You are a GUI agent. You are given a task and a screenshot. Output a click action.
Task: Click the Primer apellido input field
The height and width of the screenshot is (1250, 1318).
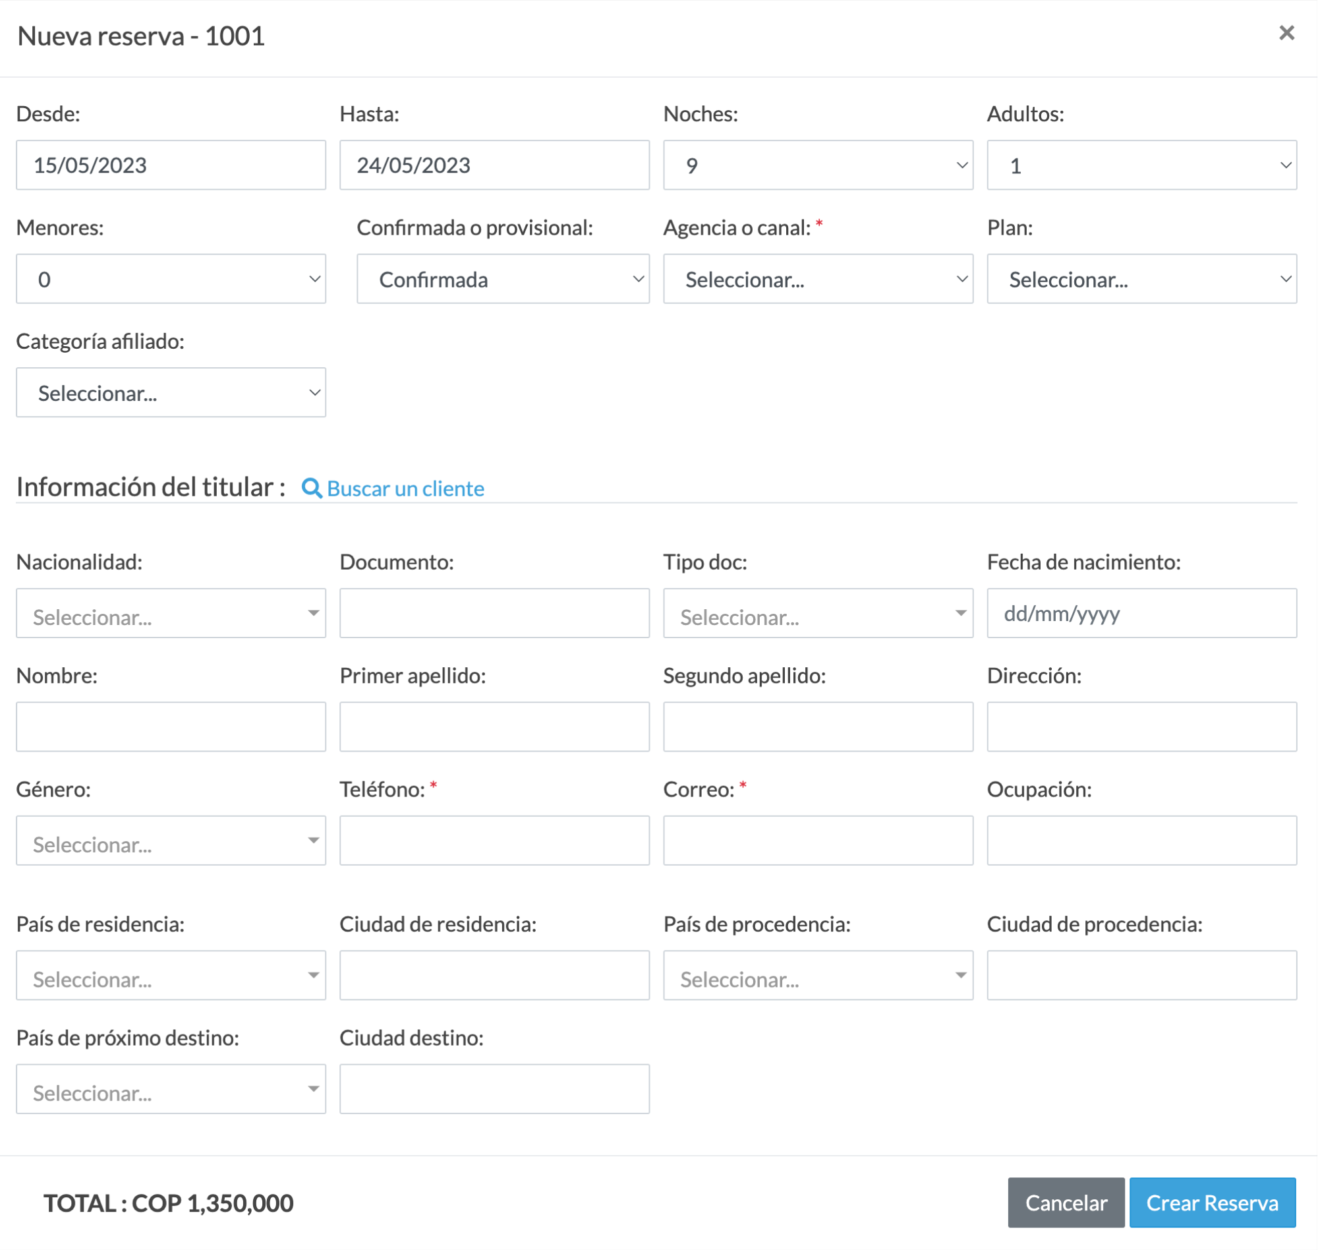(x=494, y=727)
